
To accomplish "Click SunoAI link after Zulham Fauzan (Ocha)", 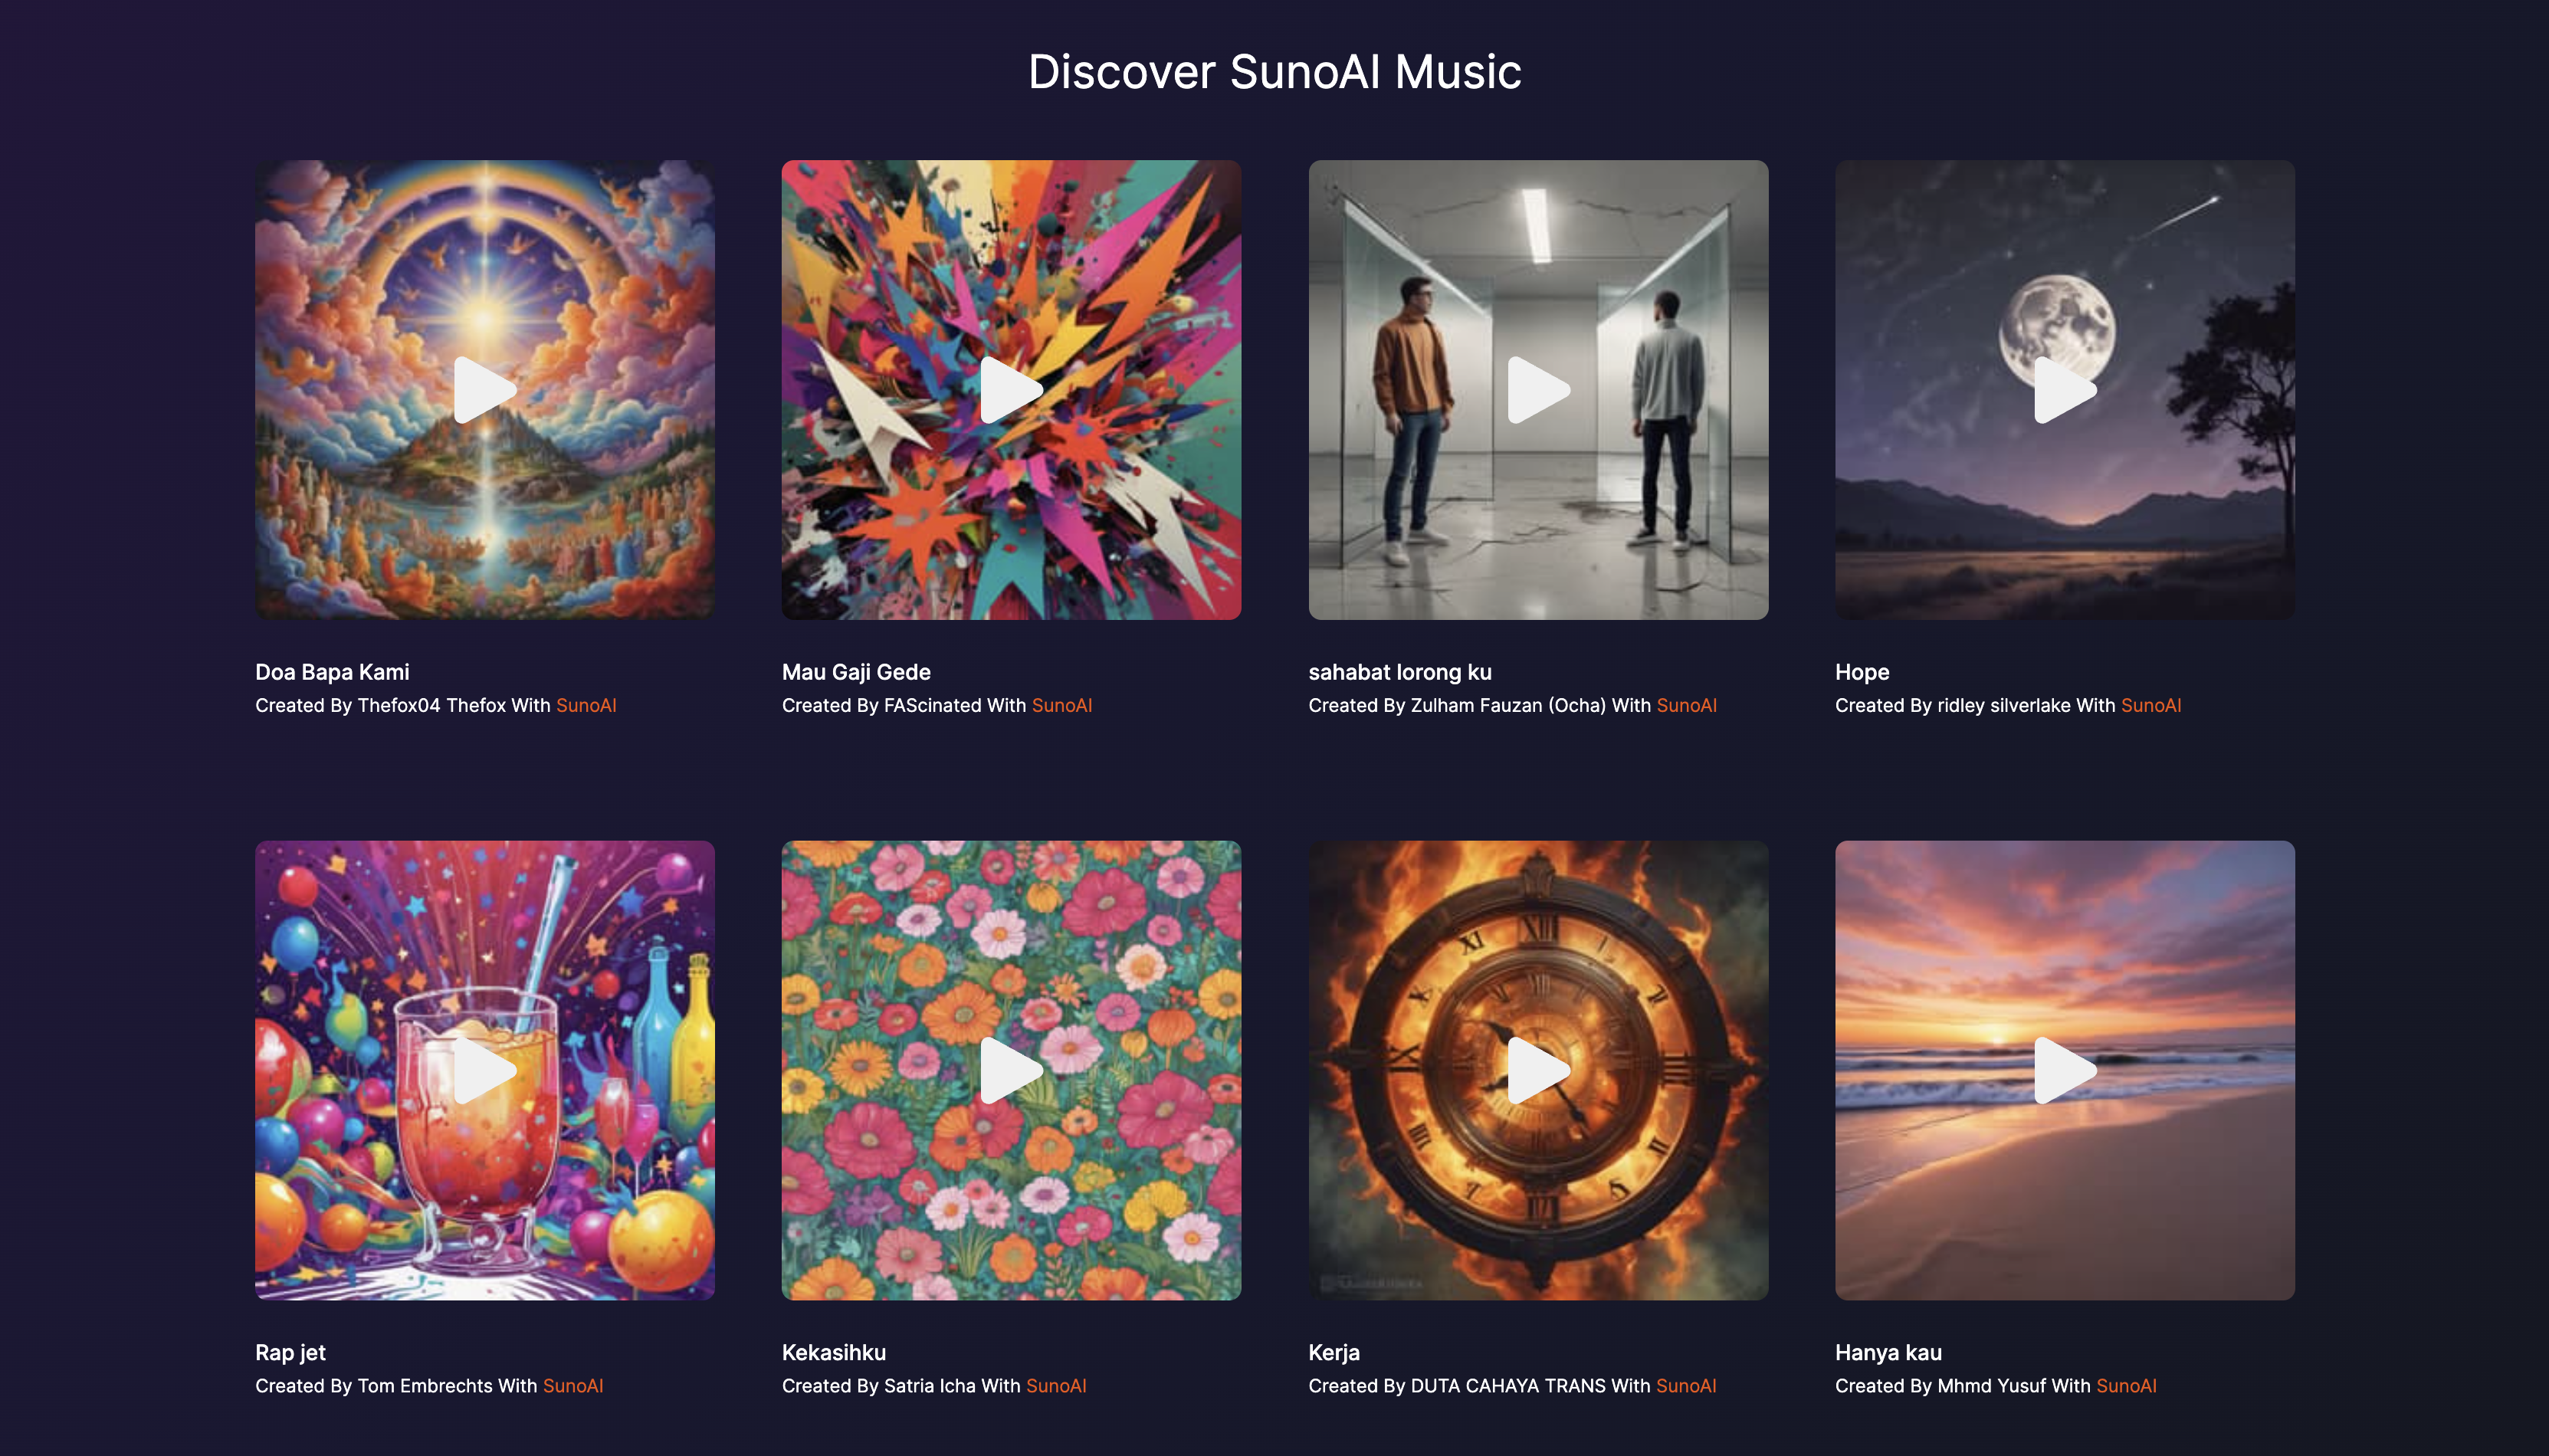I will click(x=1687, y=705).
